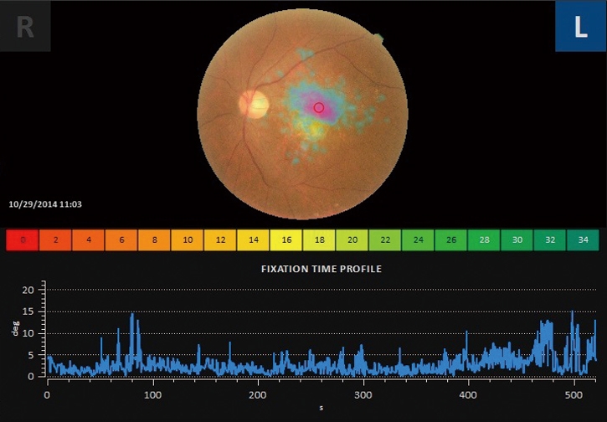Click the Fixation Time Profile title
Image resolution: width=607 pixels, height=422 pixels.
point(322,270)
